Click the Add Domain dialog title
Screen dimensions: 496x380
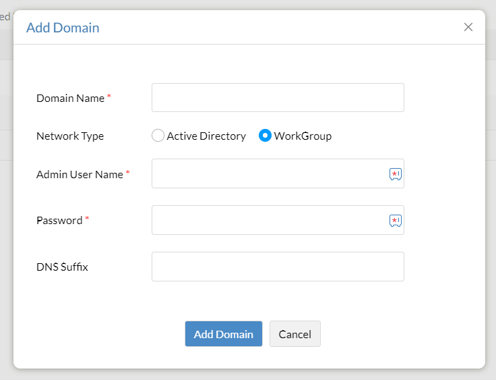63,28
